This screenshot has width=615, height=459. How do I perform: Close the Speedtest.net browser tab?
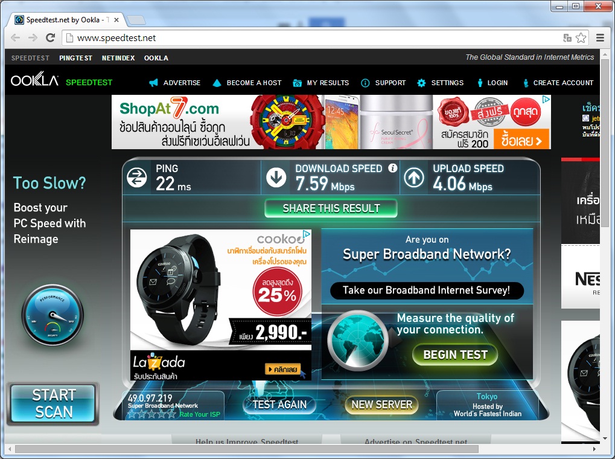point(116,20)
